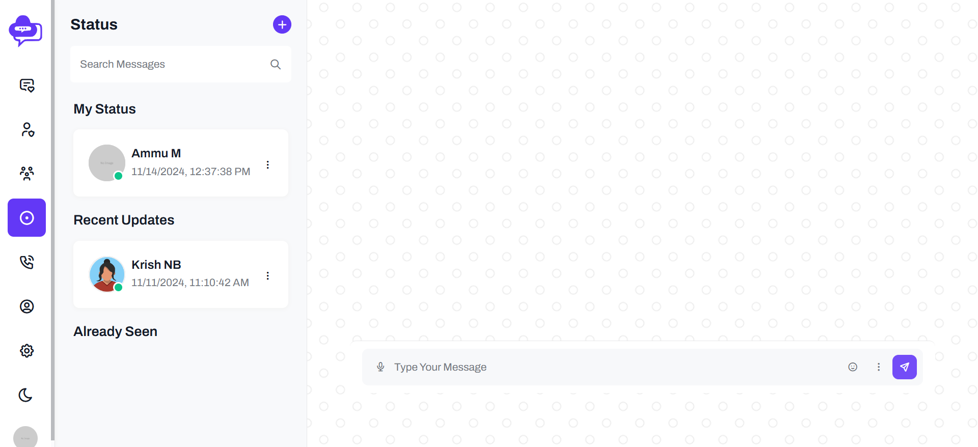Add a new status with plus button
This screenshot has width=978, height=447.
tap(282, 24)
